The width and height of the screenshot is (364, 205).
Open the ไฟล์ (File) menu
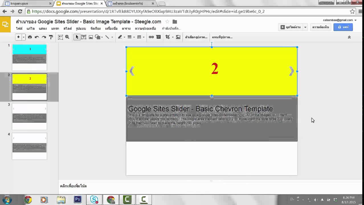(x=19, y=28)
